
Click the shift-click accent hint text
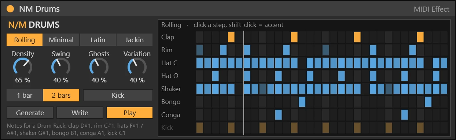(238, 25)
